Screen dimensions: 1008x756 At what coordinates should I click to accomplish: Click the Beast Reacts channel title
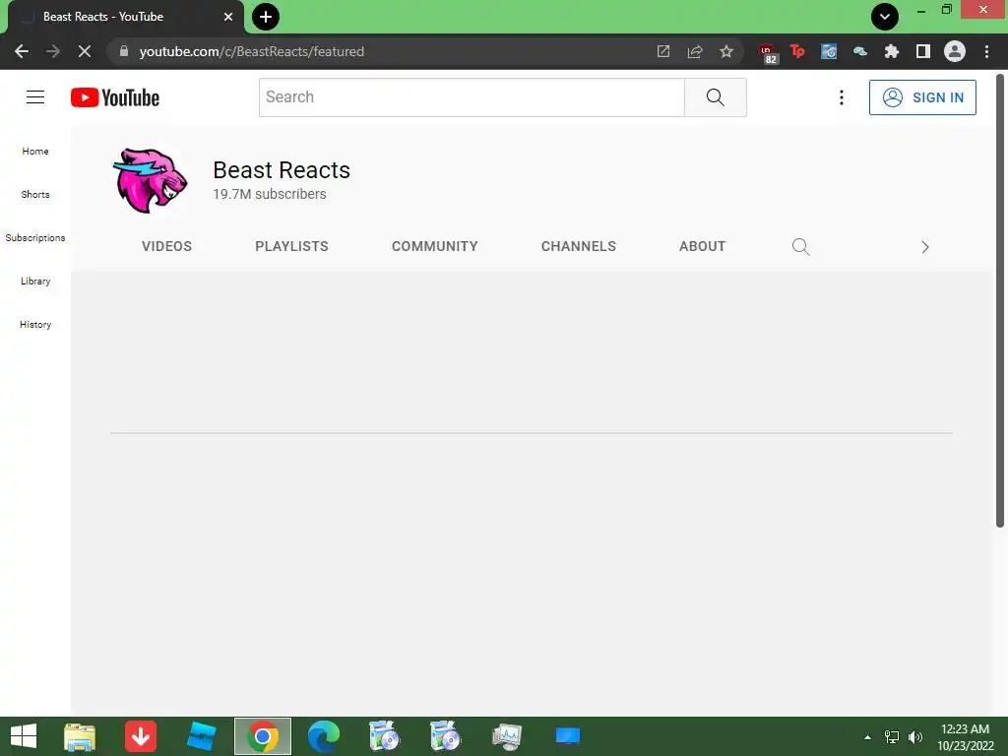tap(282, 170)
